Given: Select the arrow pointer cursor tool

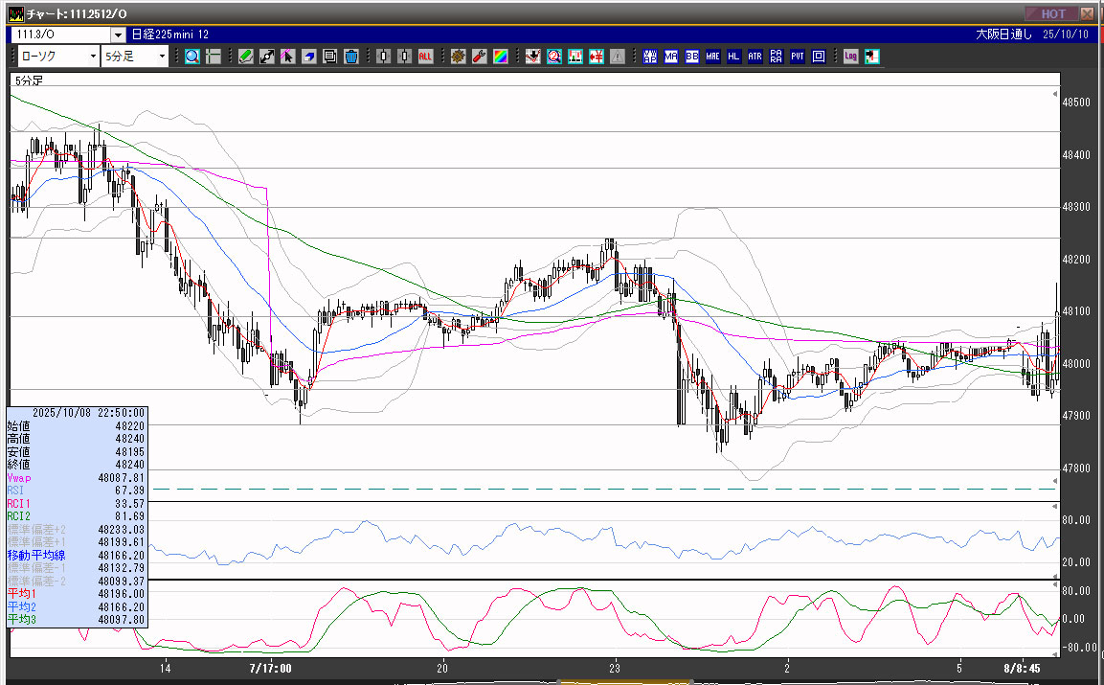Looking at the screenshot, I should pyautogui.click(x=288, y=57).
